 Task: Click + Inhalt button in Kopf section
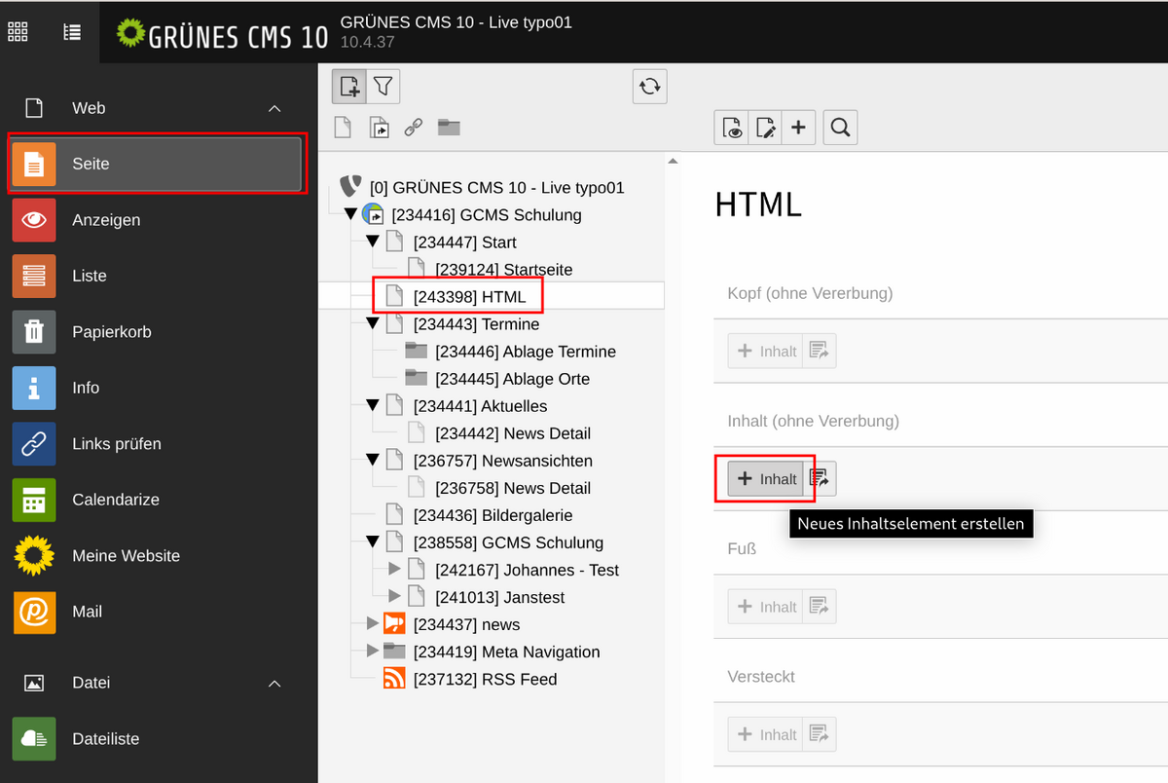click(766, 351)
